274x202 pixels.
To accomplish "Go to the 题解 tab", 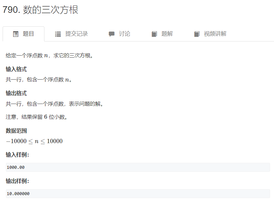I will (x=162, y=34).
